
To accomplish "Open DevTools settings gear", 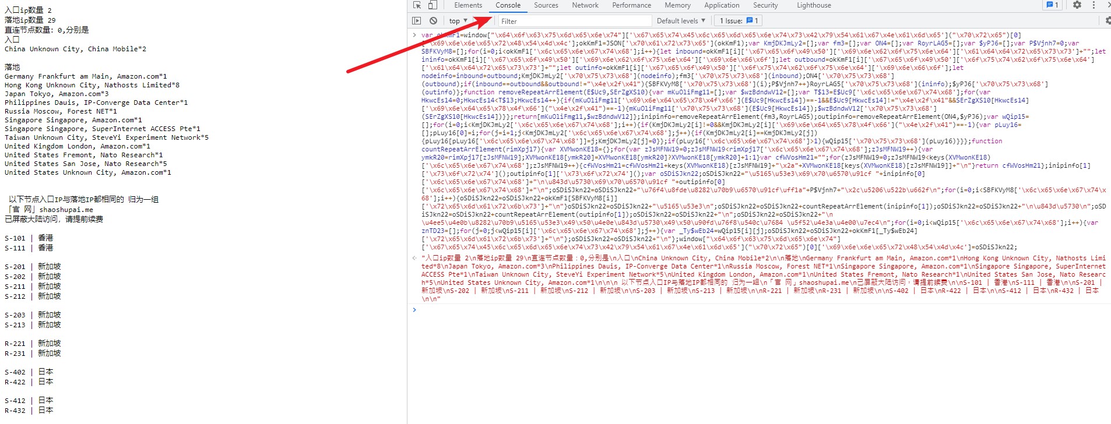I will tap(1077, 5).
